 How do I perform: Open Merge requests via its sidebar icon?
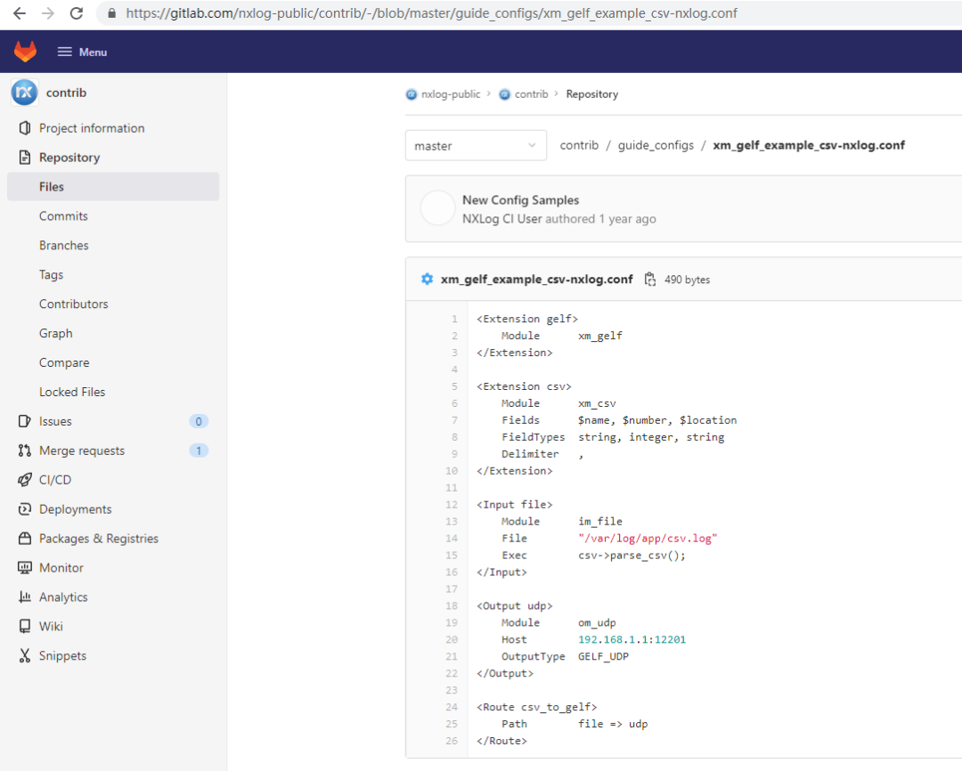[x=25, y=450]
